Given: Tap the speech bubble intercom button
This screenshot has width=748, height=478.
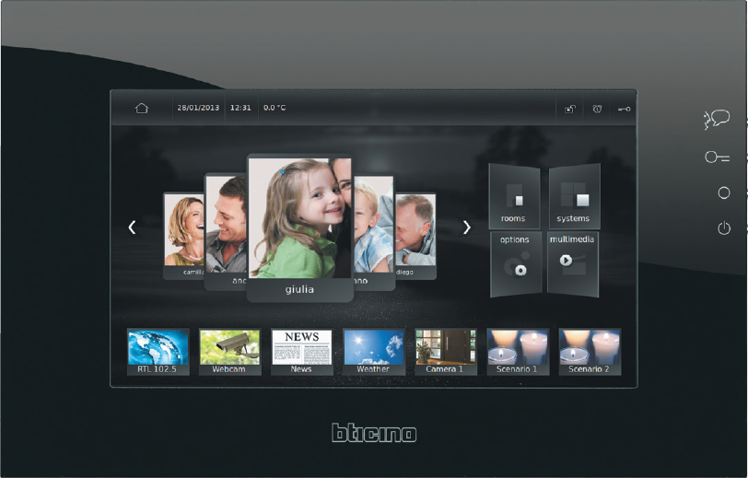Looking at the screenshot, I should [717, 119].
